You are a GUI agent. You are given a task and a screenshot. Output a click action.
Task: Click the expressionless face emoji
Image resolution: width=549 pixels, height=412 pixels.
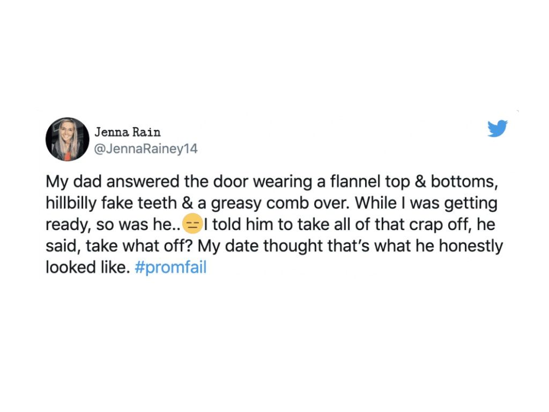tap(192, 224)
